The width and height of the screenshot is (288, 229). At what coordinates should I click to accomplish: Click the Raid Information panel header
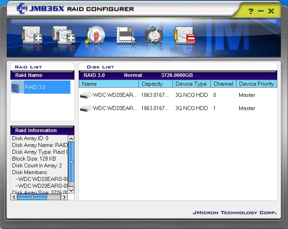click(x=42, y=131)
